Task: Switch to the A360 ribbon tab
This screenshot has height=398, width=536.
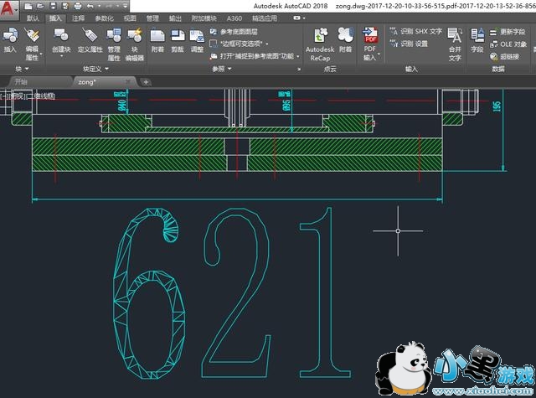Action: [x=234, y=17]
